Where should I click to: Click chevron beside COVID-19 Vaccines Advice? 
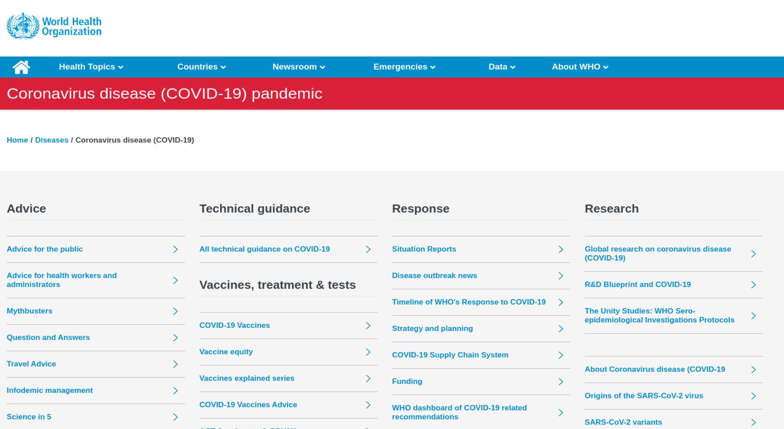pos(368,405)
